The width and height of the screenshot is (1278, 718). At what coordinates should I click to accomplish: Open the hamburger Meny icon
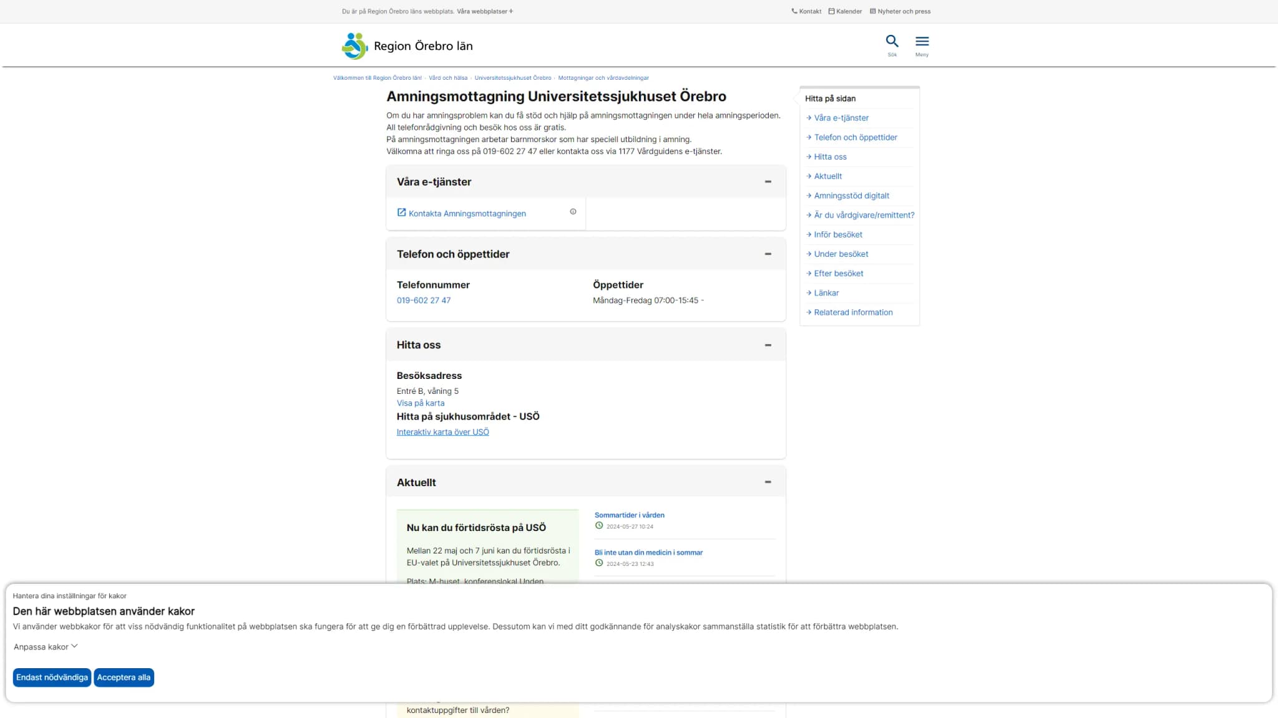coord(922,41)
